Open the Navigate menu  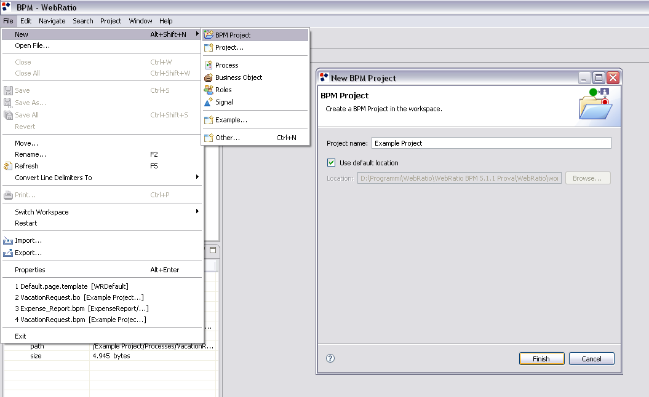tap(52, 21)
